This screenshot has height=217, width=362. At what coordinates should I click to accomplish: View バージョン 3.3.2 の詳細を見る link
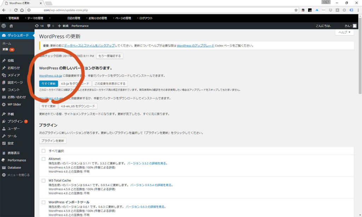tap(147, 163)
